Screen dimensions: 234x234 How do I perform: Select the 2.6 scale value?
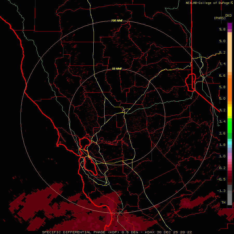222,133
